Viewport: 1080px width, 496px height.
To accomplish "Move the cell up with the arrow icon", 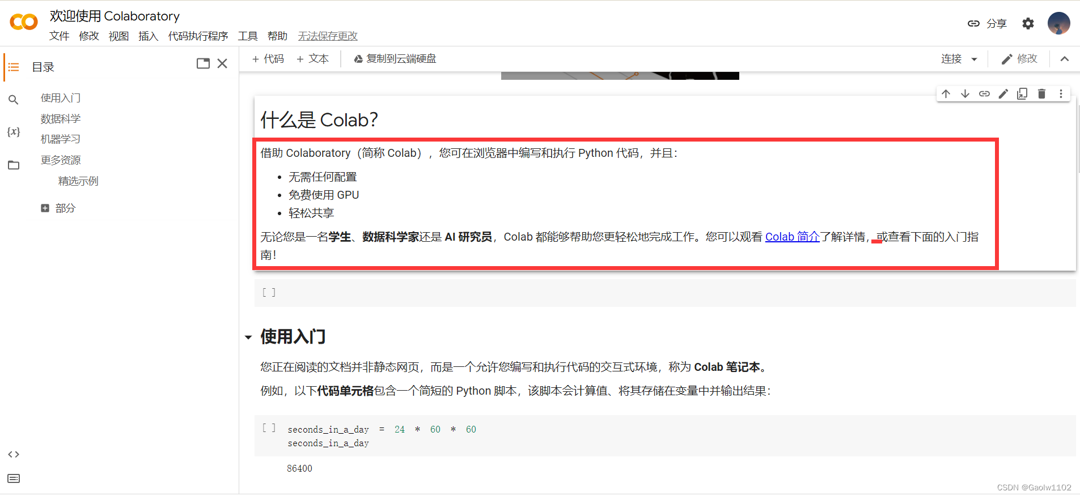I will (x=946, y=93).
